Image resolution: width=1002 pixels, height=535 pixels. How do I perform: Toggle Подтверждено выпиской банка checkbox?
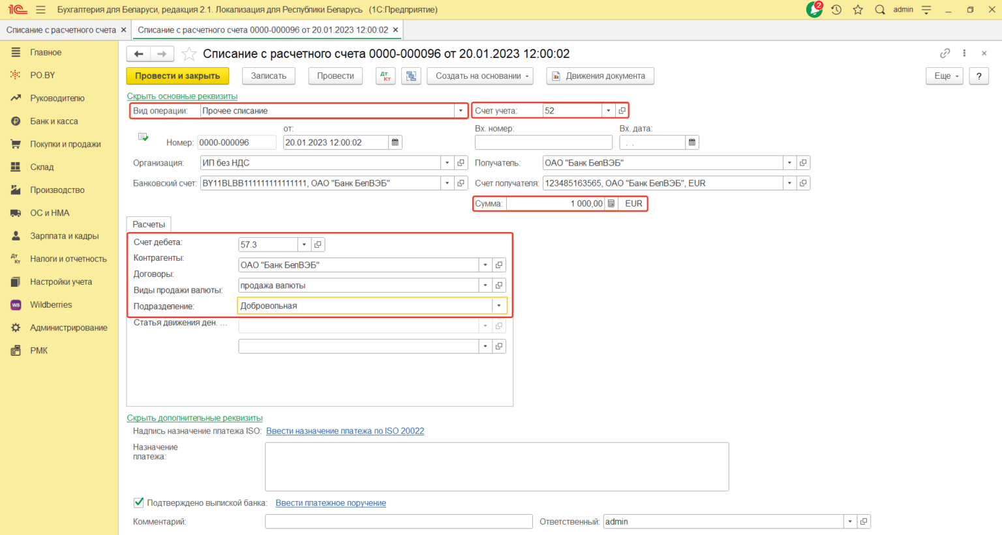138,502
